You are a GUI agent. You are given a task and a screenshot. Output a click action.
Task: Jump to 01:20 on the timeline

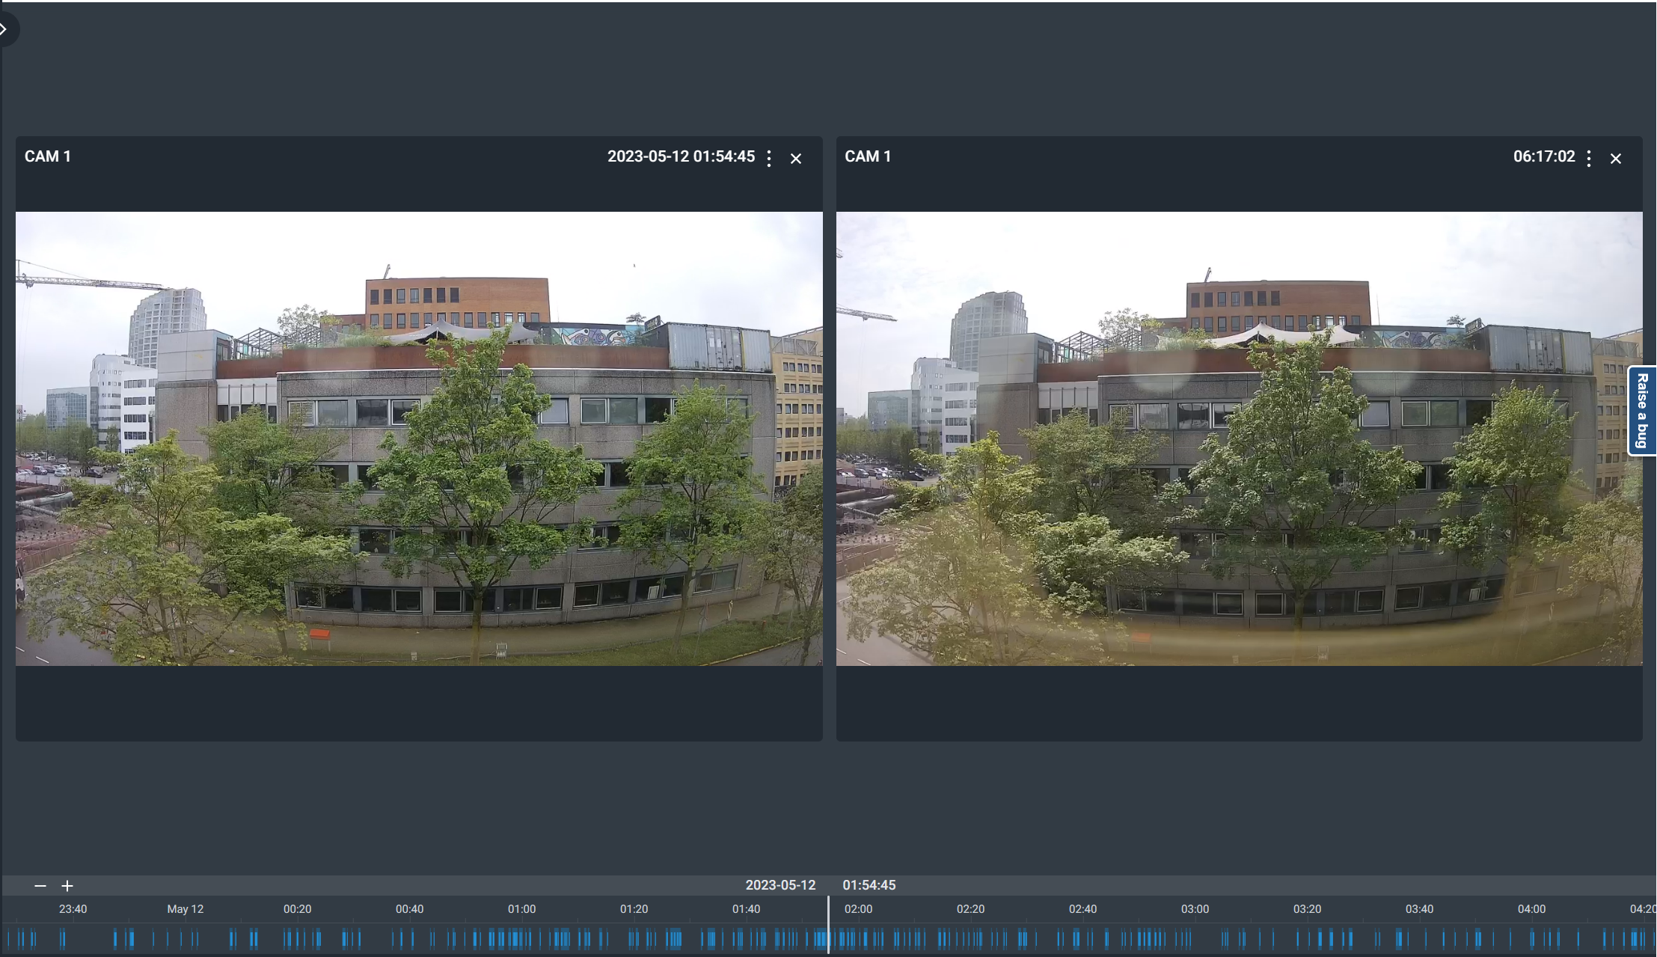[x=634, y=909]
